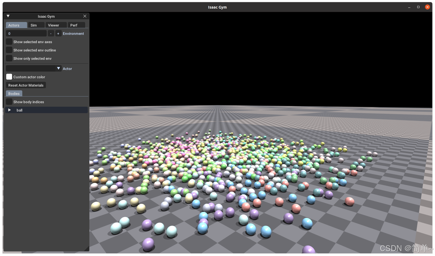Enable Show body indices checkbox

pos(9,102)
